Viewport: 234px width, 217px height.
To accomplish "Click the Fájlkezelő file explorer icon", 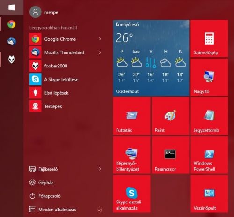I will coord(32,169).
